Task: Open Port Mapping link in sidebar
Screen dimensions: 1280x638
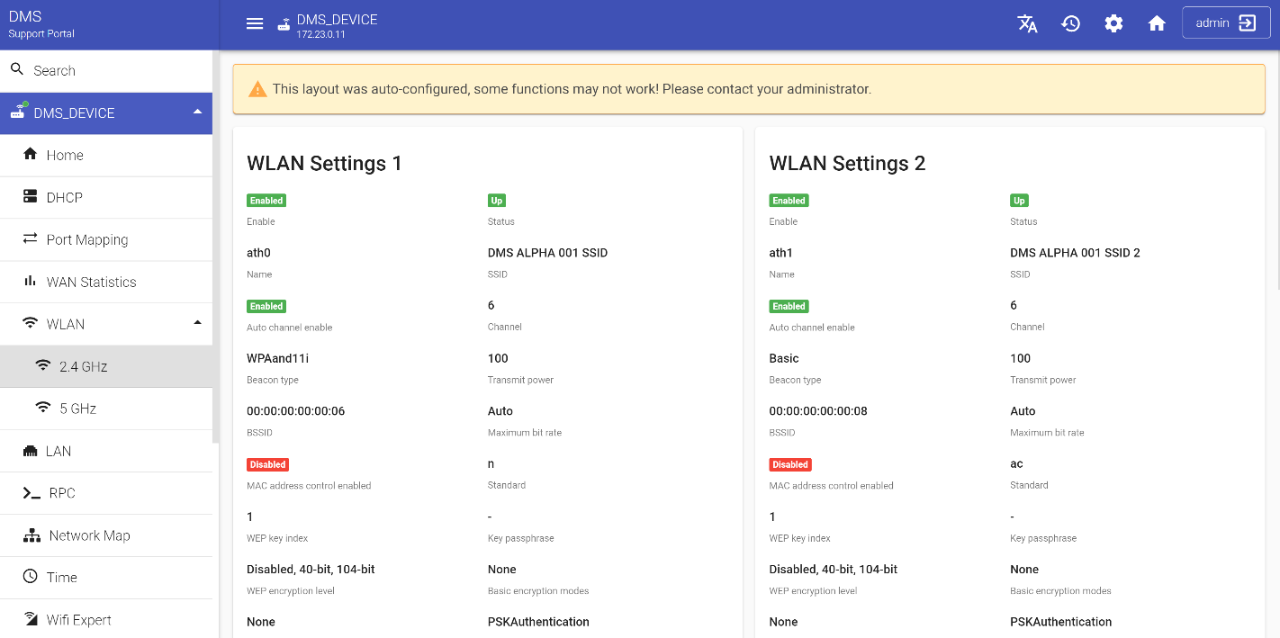Action: pos(86,239)
